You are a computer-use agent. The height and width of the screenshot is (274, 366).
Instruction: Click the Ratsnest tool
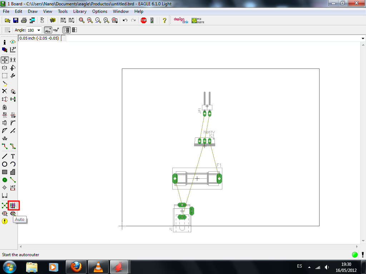coord(5,205)
